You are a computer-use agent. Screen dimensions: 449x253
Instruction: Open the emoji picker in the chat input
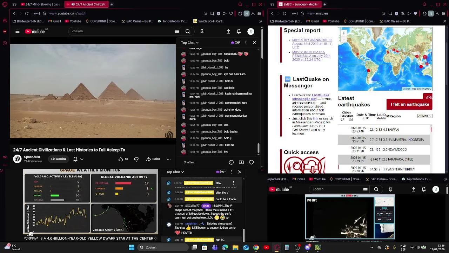231,162
